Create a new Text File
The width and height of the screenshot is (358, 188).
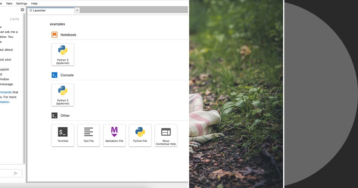(89, 135)
